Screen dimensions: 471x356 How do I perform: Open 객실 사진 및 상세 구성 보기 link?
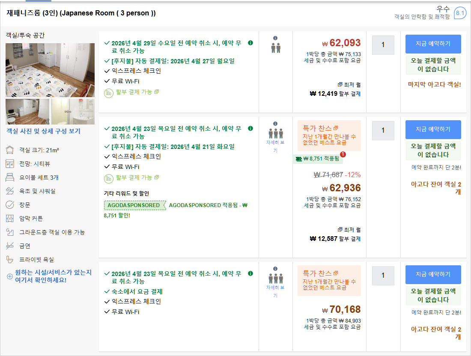pos(43,131)
